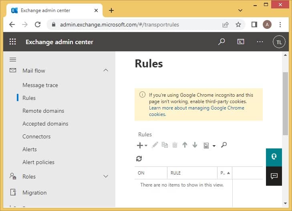Add a new rule with plus icon
This screenshot has height=211, width=292.
pos(140,145)
